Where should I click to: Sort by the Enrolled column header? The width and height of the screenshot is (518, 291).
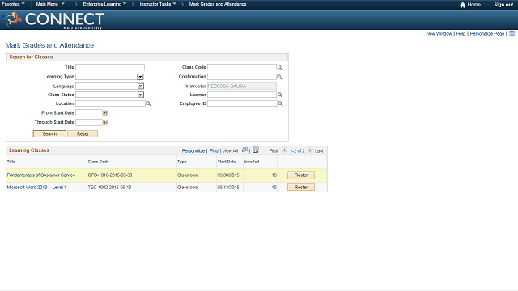251,162
